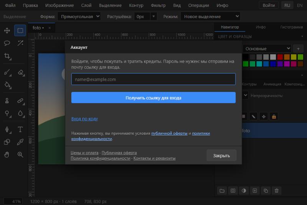
Task: Open the Фильтр menu
Action: pos(158,5)
